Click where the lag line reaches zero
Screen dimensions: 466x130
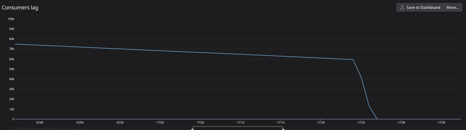[x=377, y=119]
